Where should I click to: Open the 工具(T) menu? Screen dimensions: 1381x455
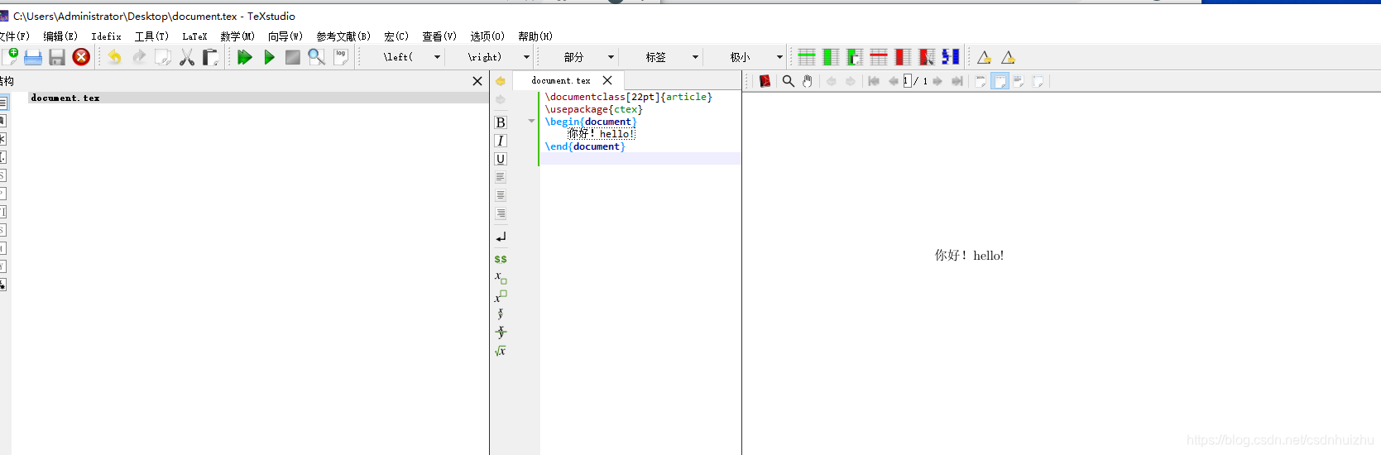151,36
